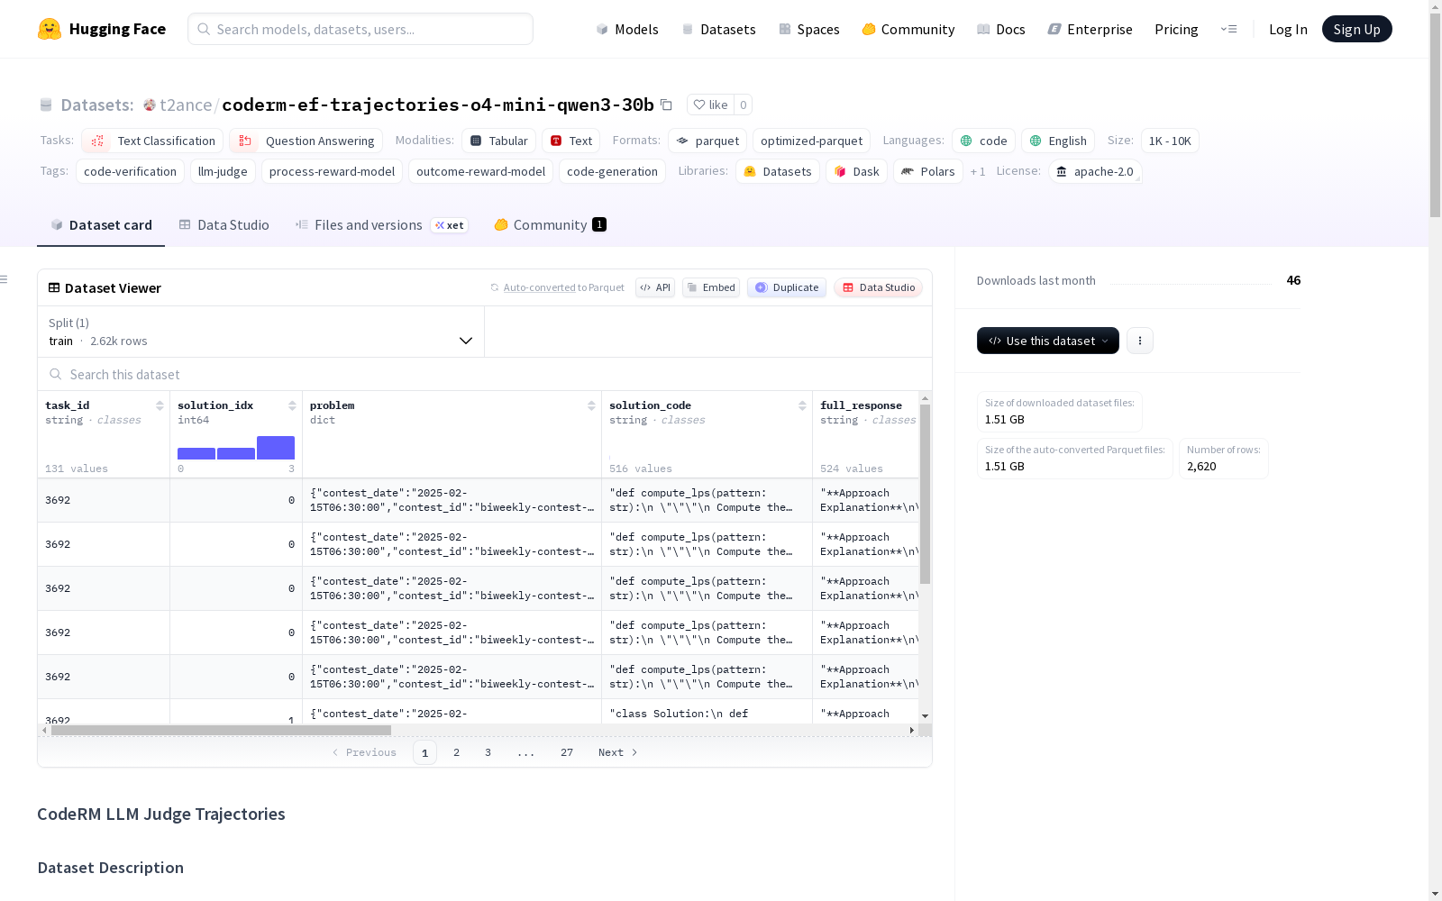Open the navigation overflow menu icon
1442x901 pixels.
point(1228,29)
